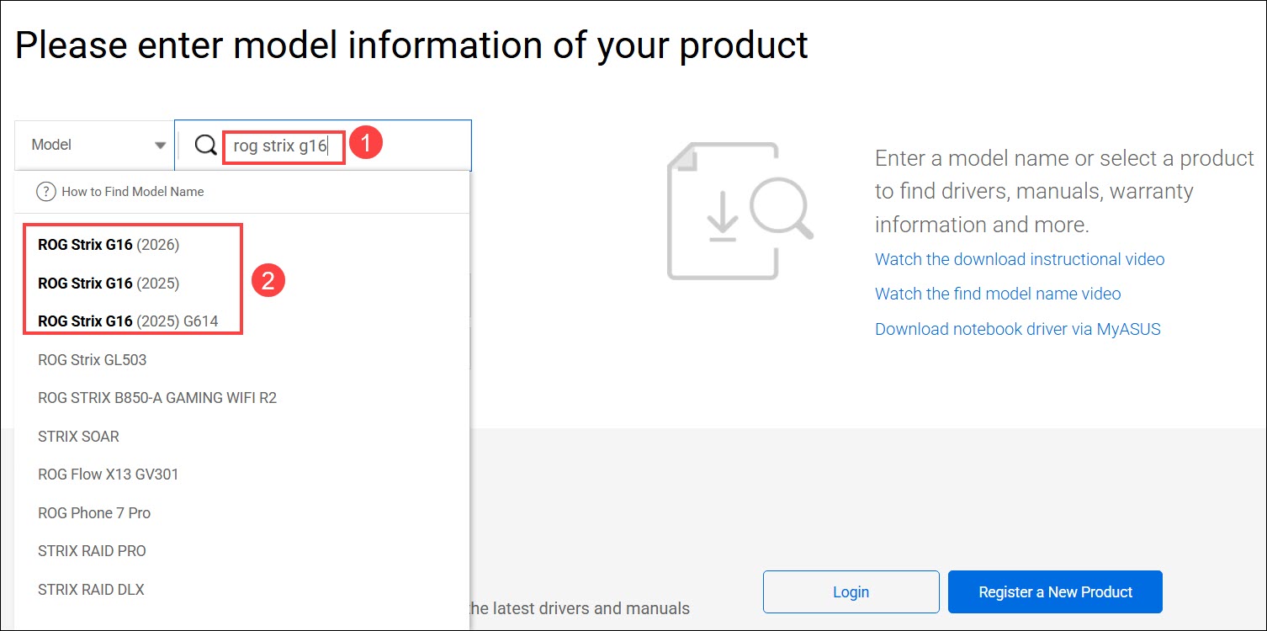The width and height of the screenshot is (1267, 631).
Task: Click the question mark help icon
Action: coord(45,192)
